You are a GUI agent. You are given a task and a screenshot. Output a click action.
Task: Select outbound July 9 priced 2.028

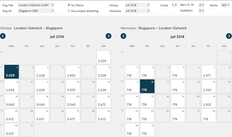click(x=12, y=86)
